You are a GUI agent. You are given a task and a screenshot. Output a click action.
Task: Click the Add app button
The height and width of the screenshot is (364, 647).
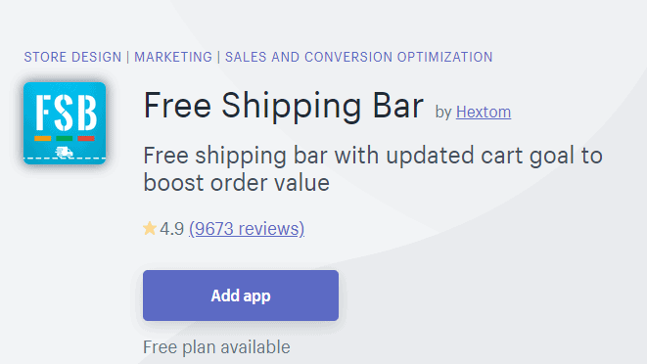tap(241, 296)
